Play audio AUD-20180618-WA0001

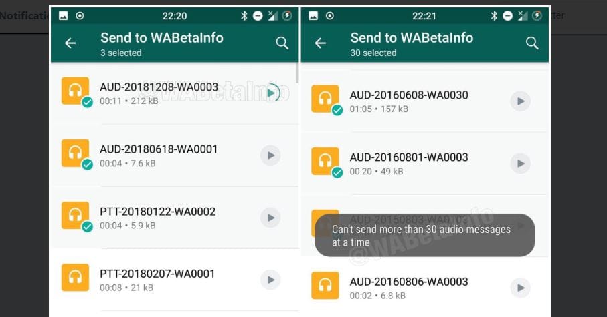pyautogui.click(x=270, y=155)
